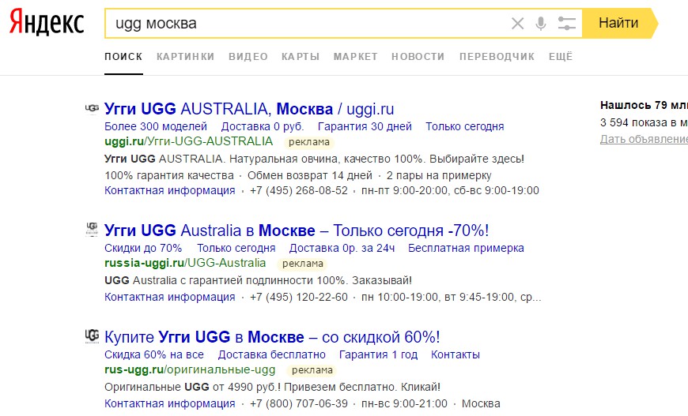Open 'Контактная информация' for uggi.ru ad
Screen dimensions: 688x416
[x=170, y=190]
